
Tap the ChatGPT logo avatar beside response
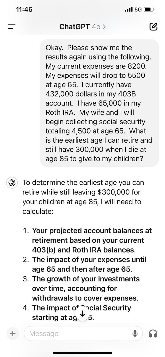[11, 183]
